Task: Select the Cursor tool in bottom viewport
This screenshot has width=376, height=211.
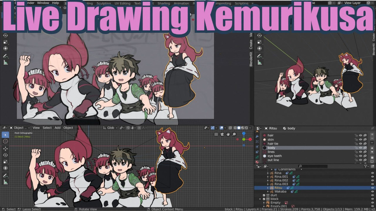Action: tap(5, 141)
